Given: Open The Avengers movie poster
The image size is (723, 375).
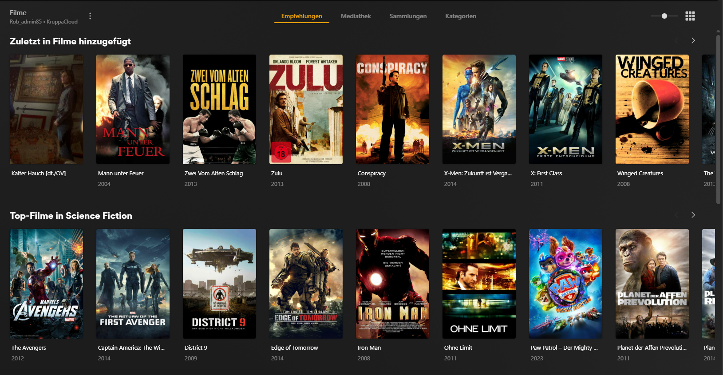Looking at the screenshot, I should [x=46, y=284].
